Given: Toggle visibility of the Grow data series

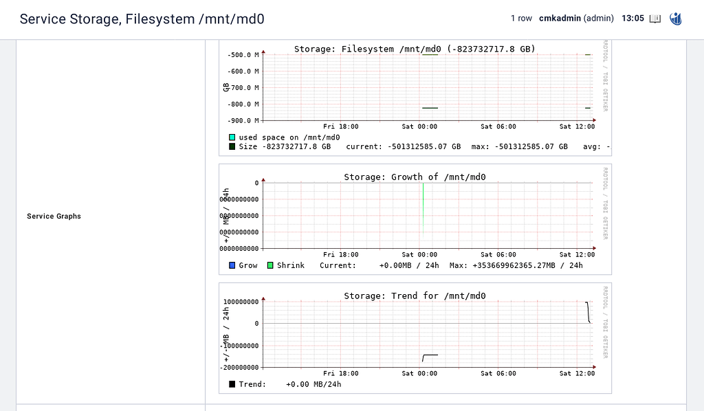Looking at the screenshot, I should coord(232,265).
